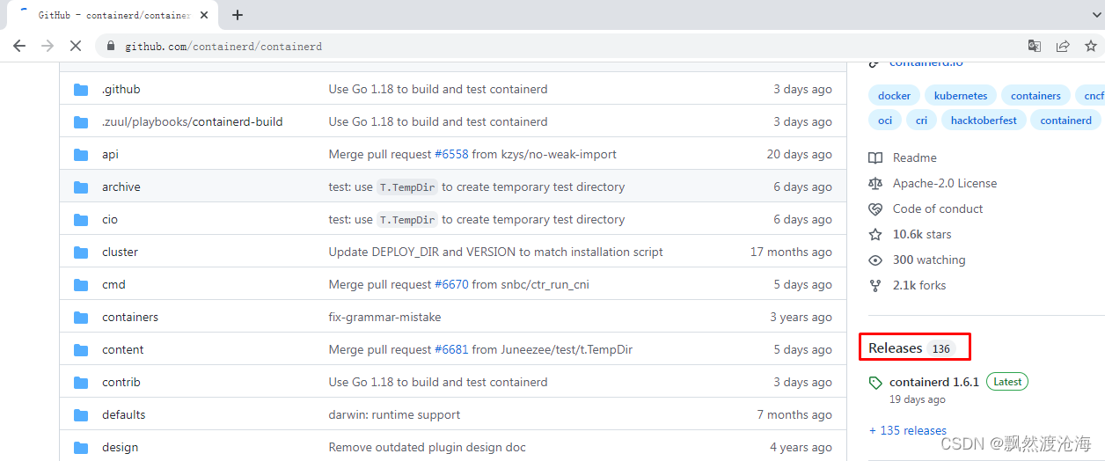This screenshot has width=1105, height=461.
Task: View the Apache-2.0 License link
Action: 944,183
